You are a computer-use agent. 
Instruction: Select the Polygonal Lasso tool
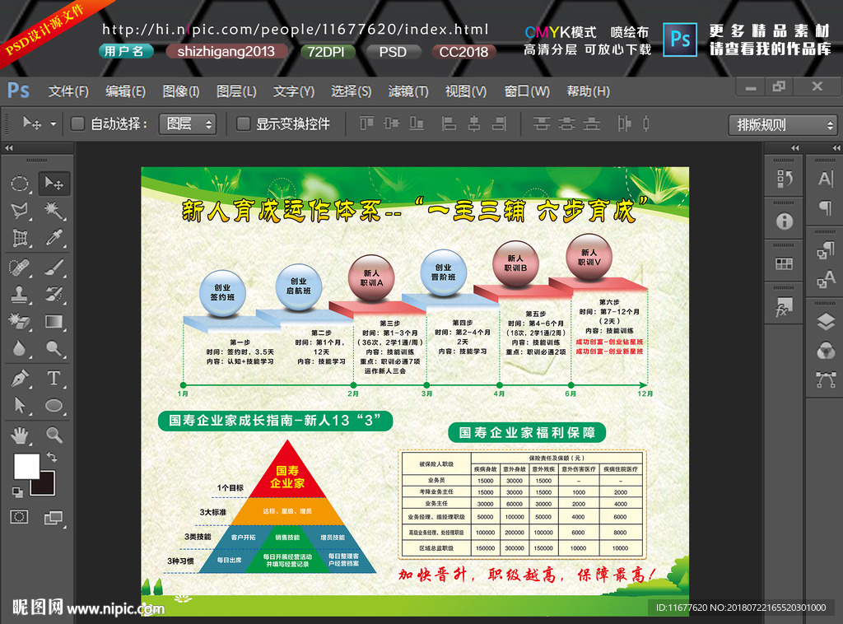[x=20, y=211]
